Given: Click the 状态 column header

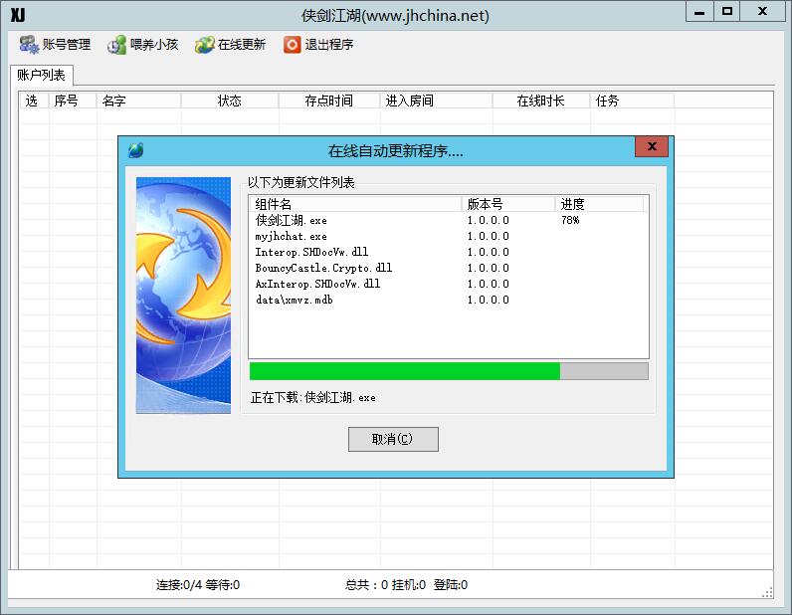Looking at the screenshot, I should 230,101.
